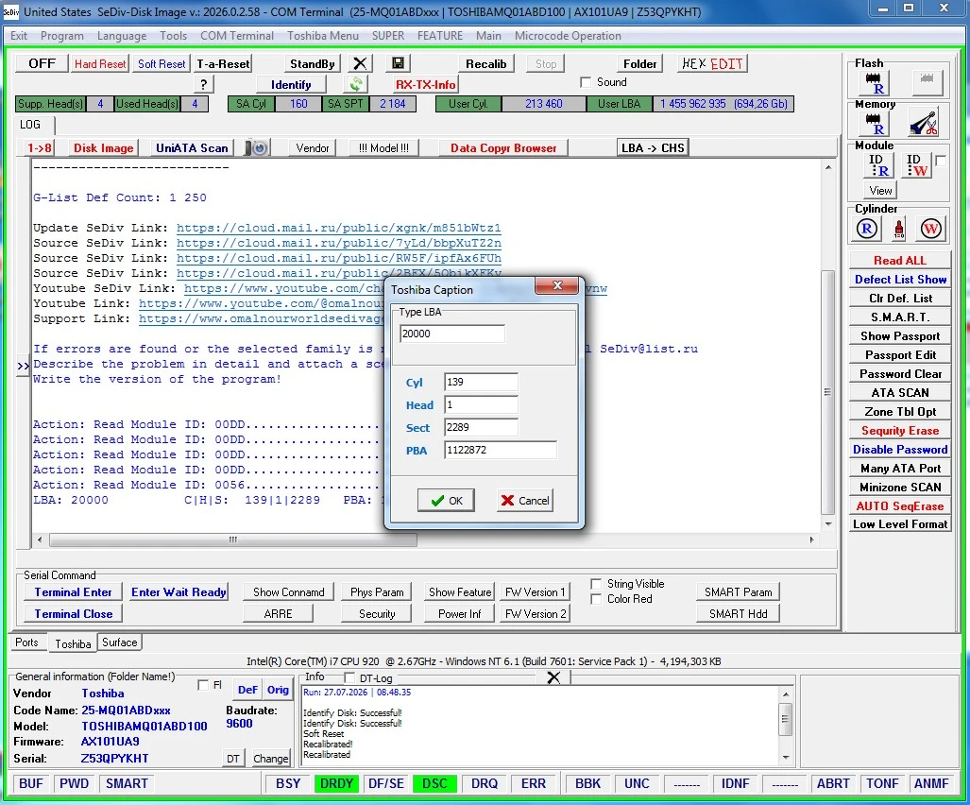The image size is (970, 805).
Task: Select the LOG tab
Action: pos(29,125)
